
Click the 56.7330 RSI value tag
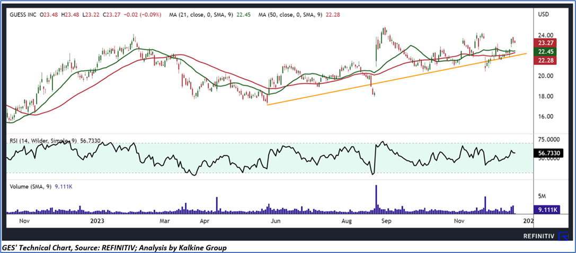click(x=548, y=154)
